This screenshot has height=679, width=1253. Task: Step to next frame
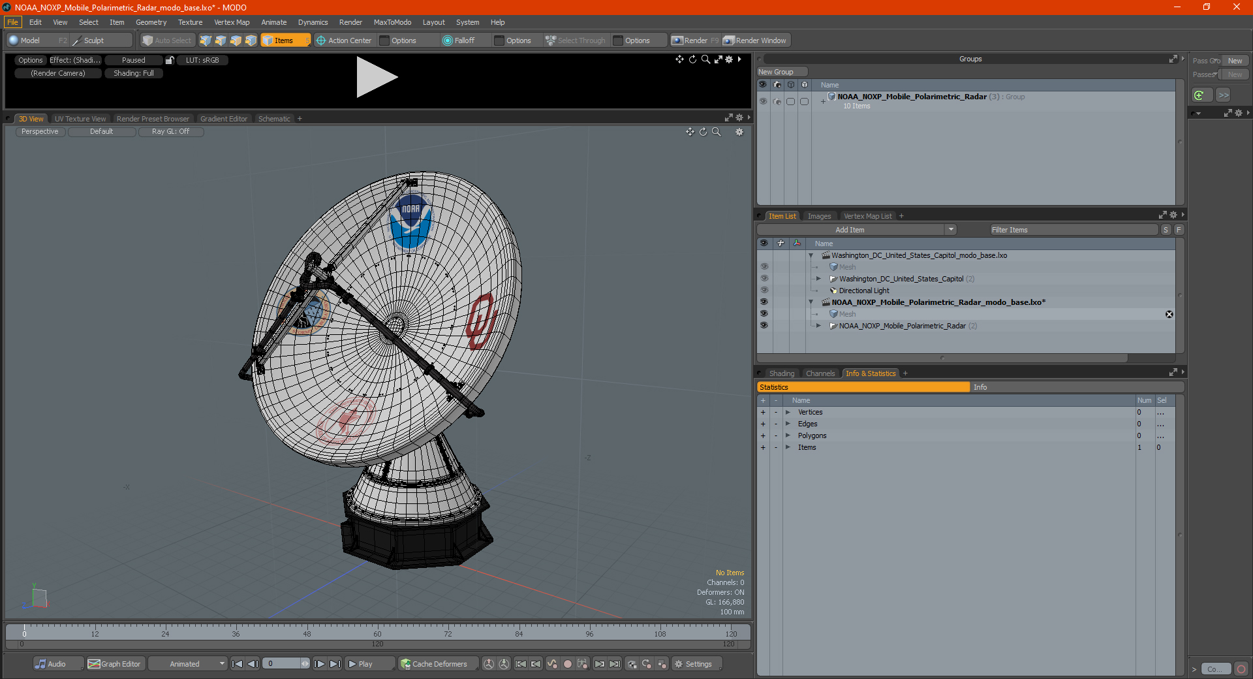pos(320,664)
